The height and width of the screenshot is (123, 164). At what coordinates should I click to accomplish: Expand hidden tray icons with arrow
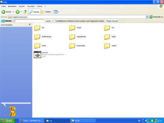146,121
